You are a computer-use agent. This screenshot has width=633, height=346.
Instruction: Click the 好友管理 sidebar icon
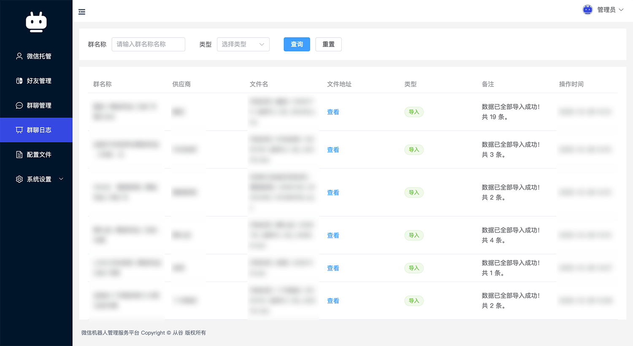click(19, 81)
